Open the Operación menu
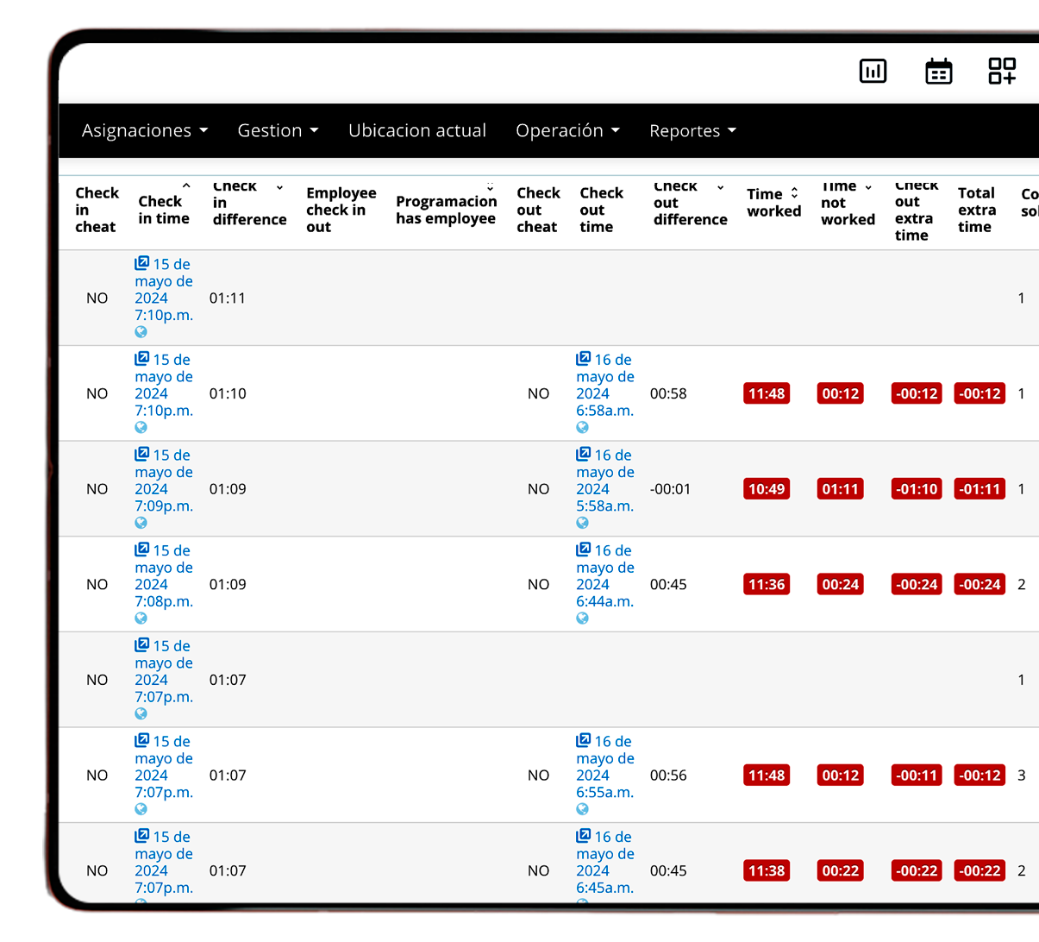This screenshot has height=942, width=1039. click(x=567, y=130)
